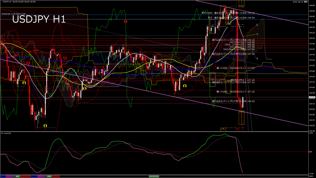316x178 pixels.
Task: Select the H1 macd (12) indicator label
Action: 6,133
